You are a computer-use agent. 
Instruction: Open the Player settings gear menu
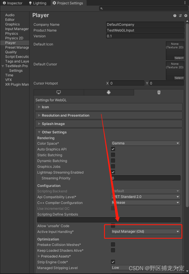pyautogui.click(x=186, y=16)
